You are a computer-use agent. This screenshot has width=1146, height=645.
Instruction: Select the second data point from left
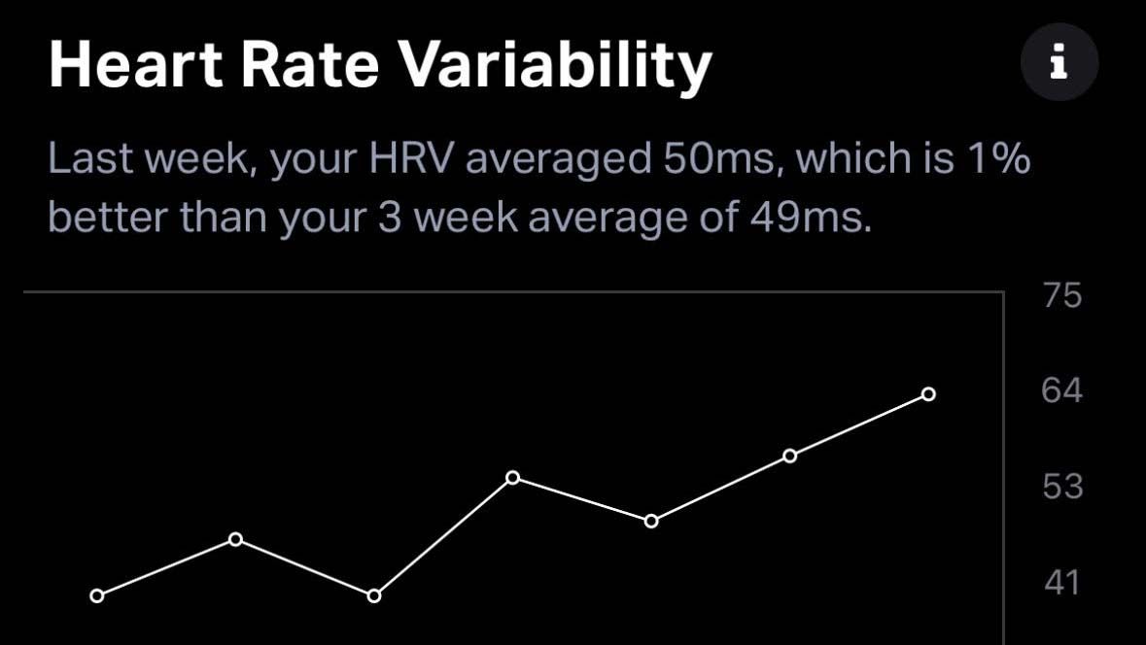coord(235,539)
